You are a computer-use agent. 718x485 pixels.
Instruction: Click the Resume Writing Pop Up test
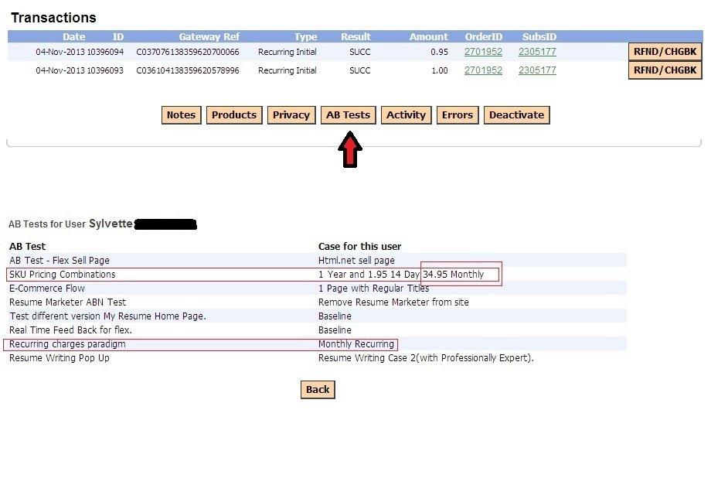coord(59,357)
